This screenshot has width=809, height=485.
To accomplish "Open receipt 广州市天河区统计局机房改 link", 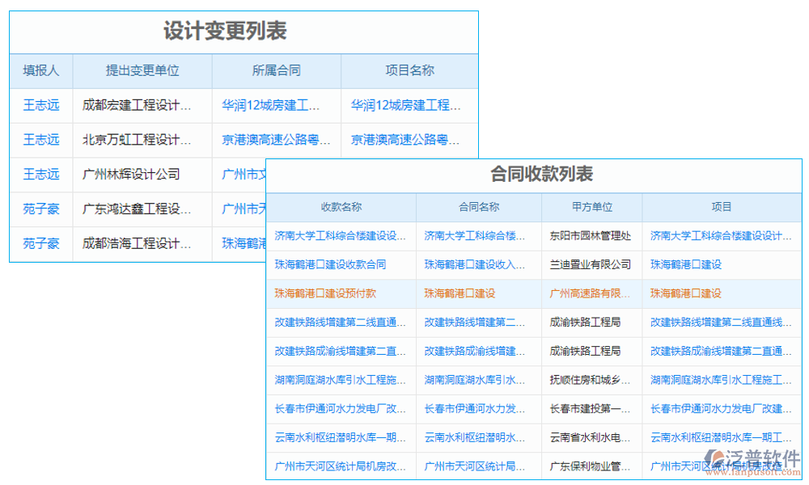I will 340,466.
